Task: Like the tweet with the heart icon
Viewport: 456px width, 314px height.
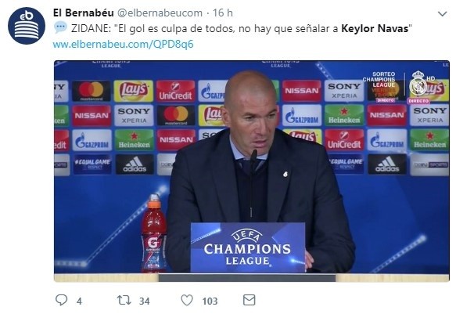Action: pyautogui.click(x=187, y=300)
